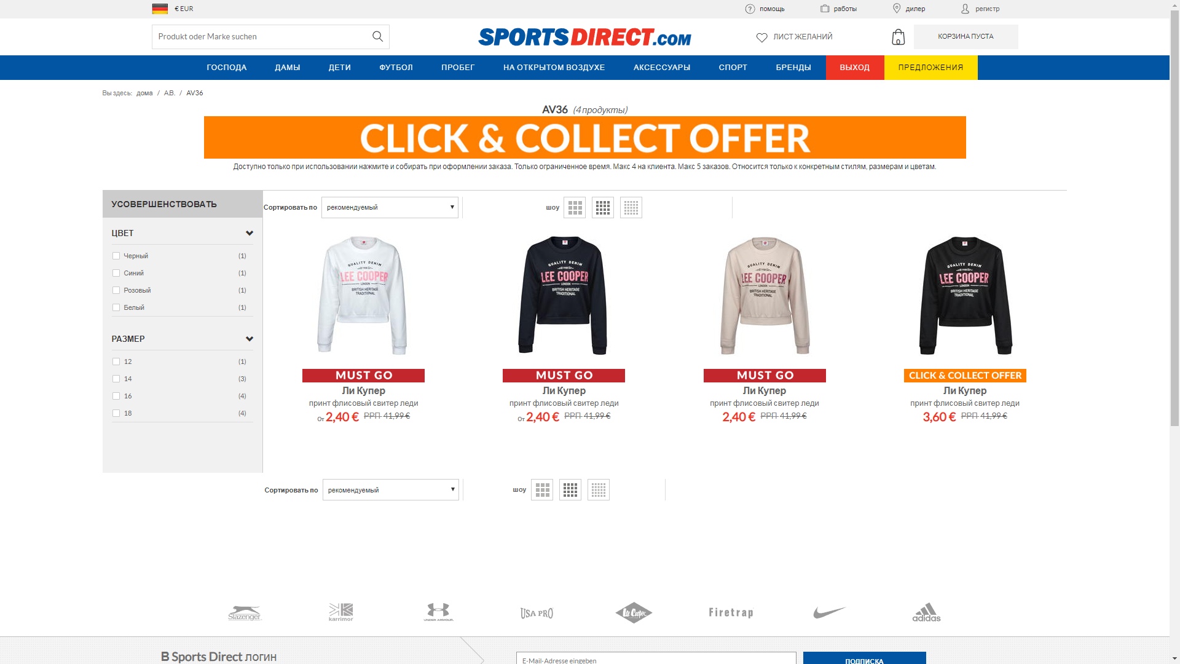Click the Firetrap brand logo
Screen dimensions: 1180x664
pos(731,612)
